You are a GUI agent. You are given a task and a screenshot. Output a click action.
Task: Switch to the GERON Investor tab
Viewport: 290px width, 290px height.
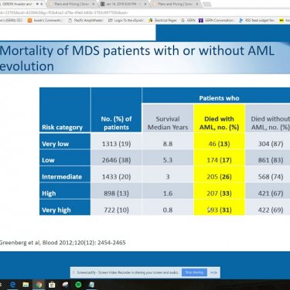coord(22,4)
